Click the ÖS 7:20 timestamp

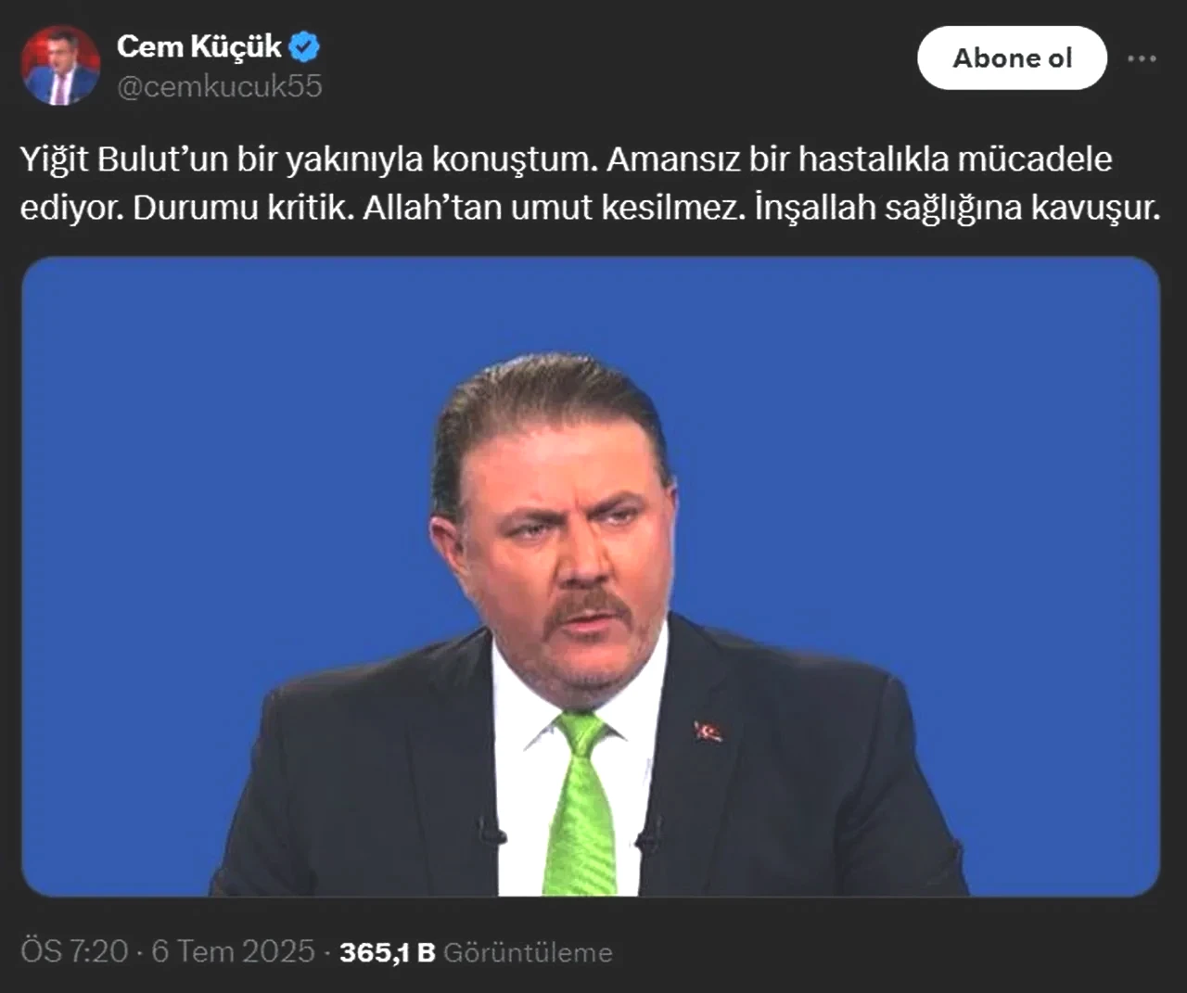(74, 952)
